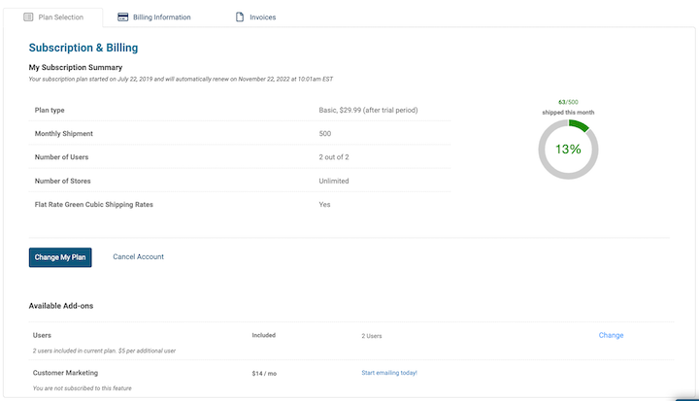Click the subscription renewal date notice
699x401 pixels.
click(x=181, y=80)
